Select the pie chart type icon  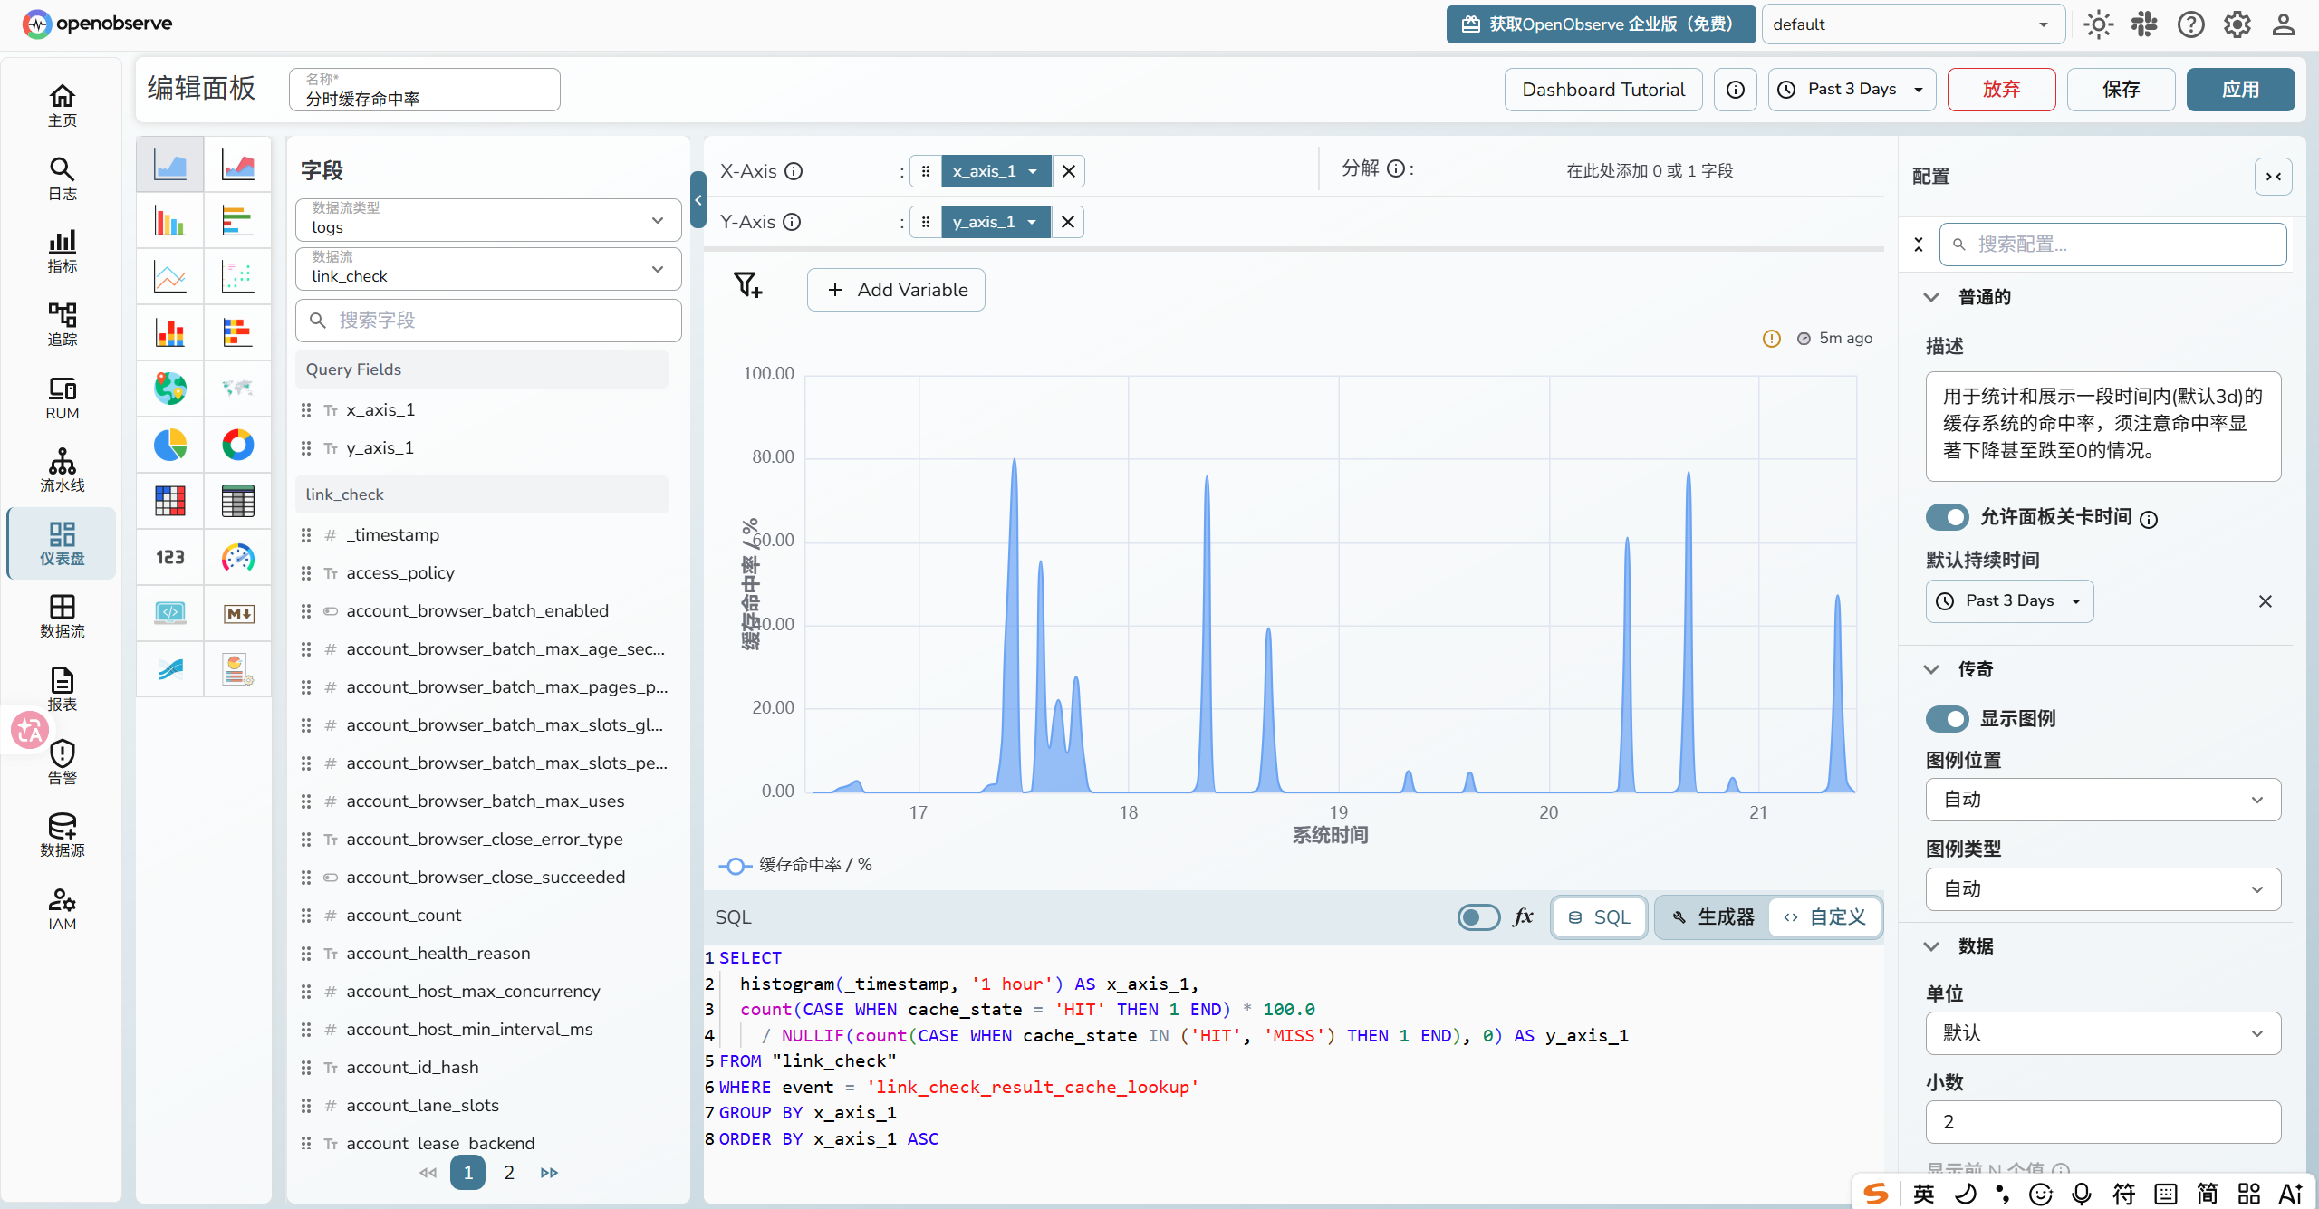click(170, 445)
